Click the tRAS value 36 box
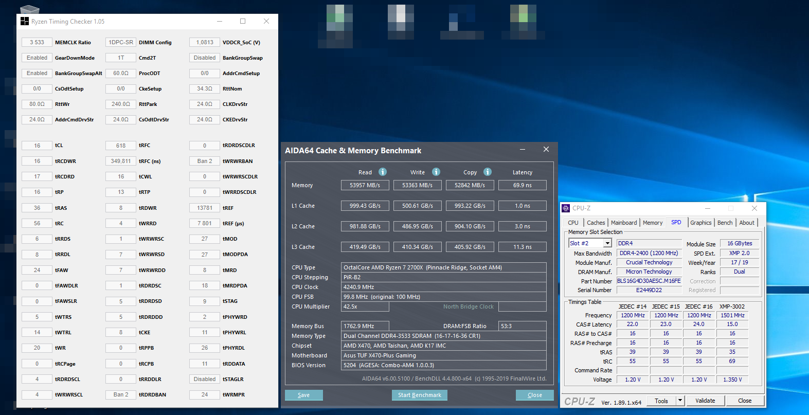The width and height of the screenshot is (809, 415). [x=37, y=208]
